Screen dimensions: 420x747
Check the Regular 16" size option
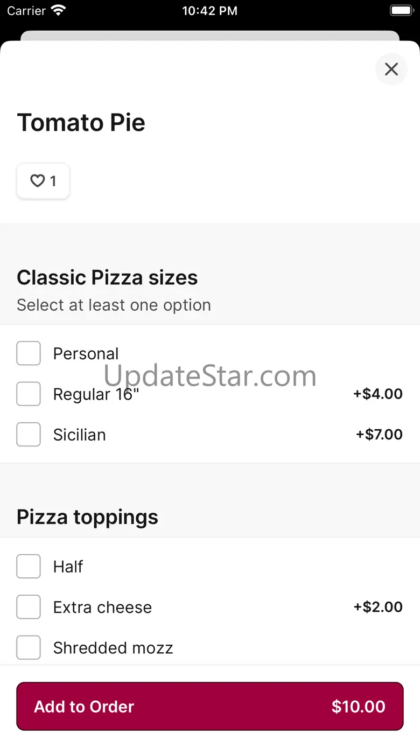pos(29,394)
